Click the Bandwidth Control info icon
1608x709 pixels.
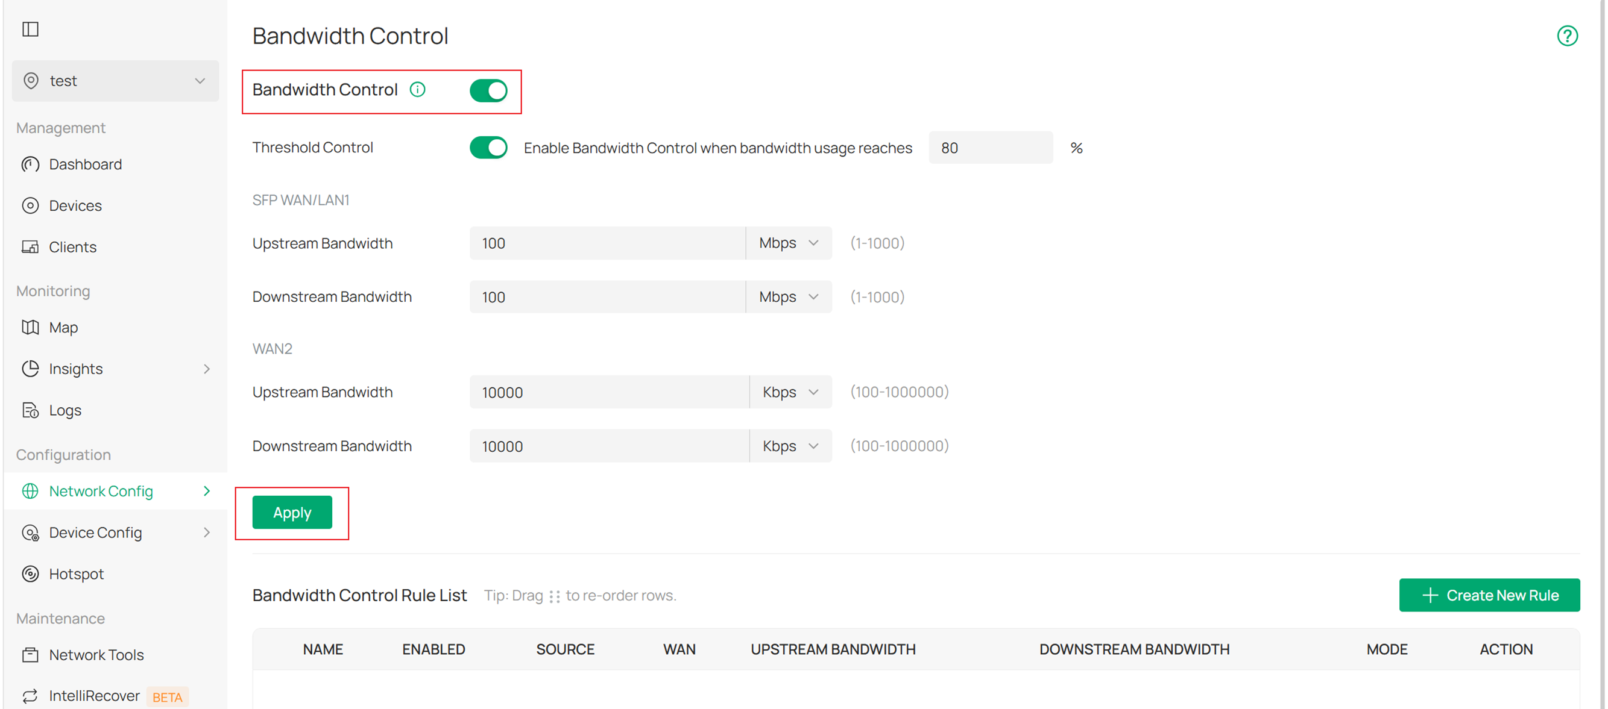pyautogui.click(x=418, y=89)
